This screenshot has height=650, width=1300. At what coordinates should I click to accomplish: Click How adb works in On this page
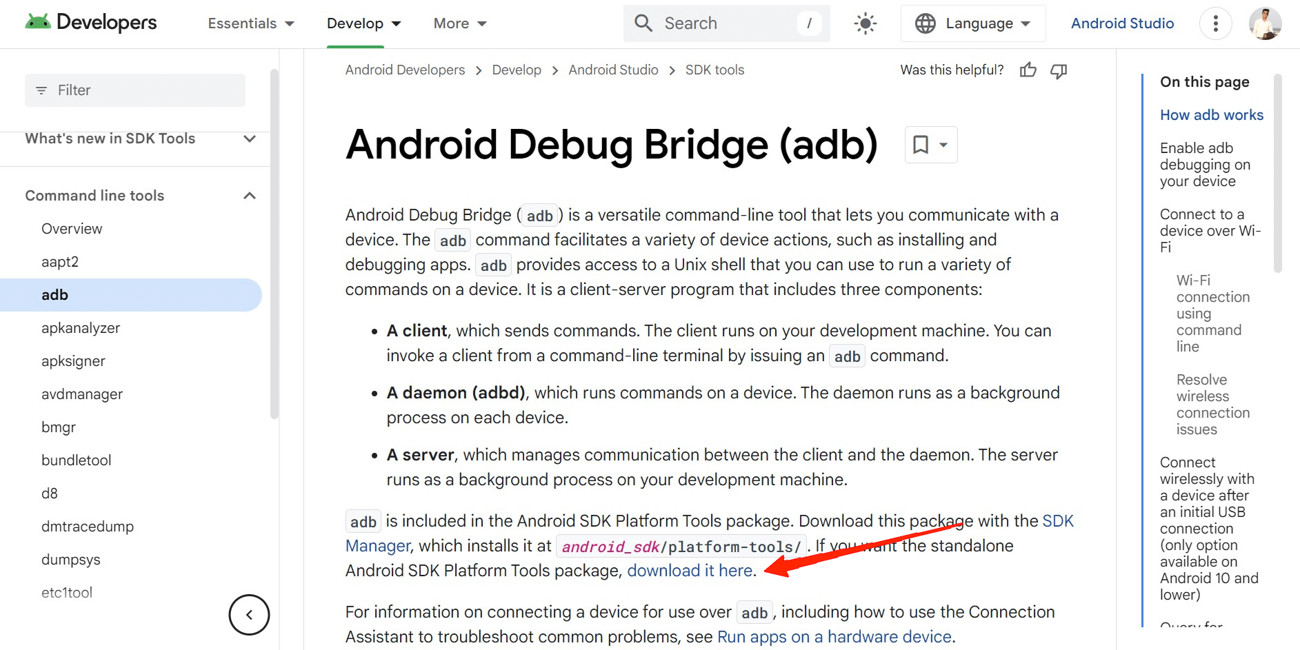click(x=1211, y=114)
